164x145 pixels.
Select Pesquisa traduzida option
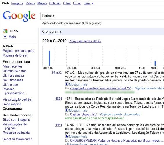click(16, 133)
